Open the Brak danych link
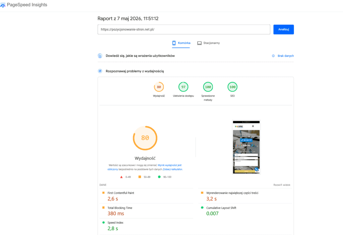This screenshot has width=343, height=235. click(286, 56)
